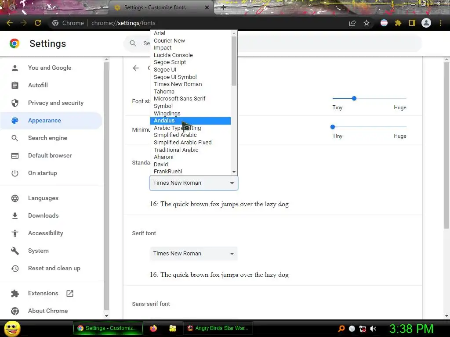Open the yellow folder taskbar icon

coord(172,328)
